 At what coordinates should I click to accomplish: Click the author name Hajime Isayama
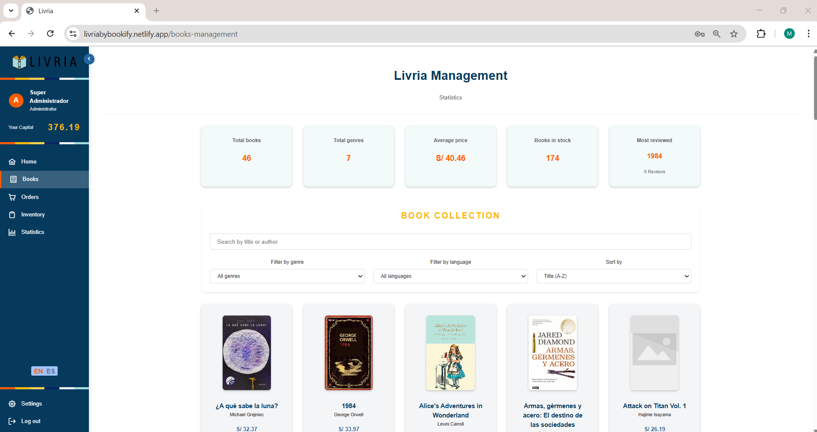[655, 415]
